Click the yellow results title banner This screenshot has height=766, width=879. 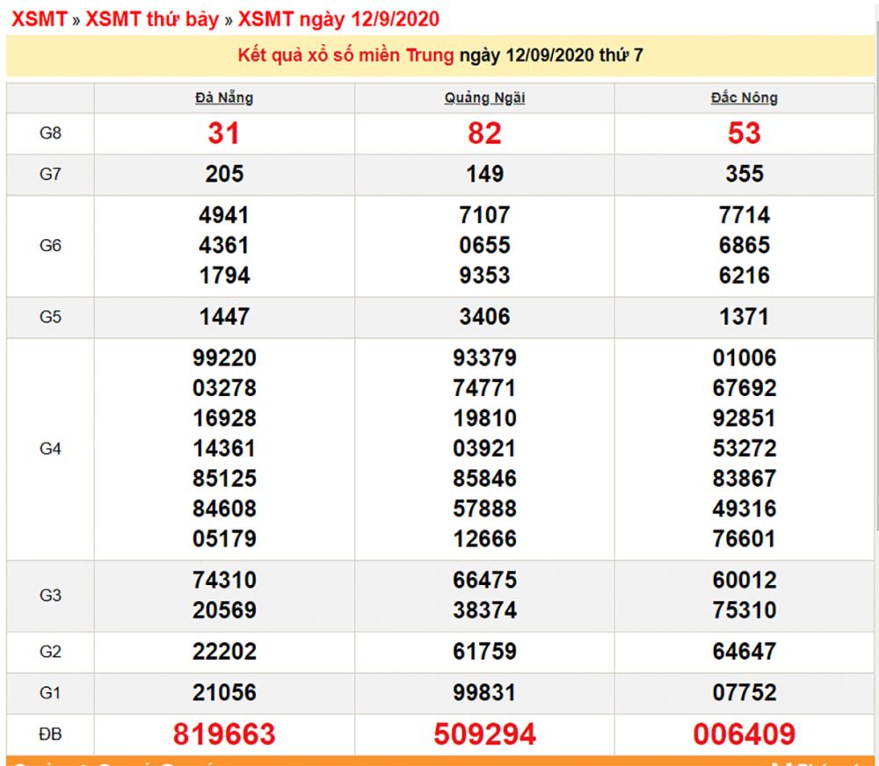pyautogui.click(x=439, y=54)
